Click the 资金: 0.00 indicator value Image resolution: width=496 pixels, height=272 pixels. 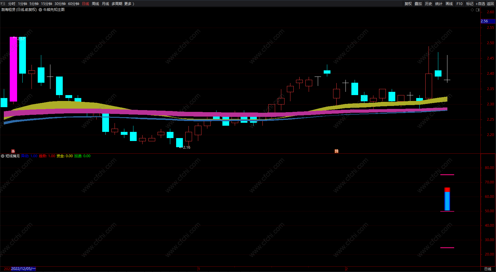point(65,156)
